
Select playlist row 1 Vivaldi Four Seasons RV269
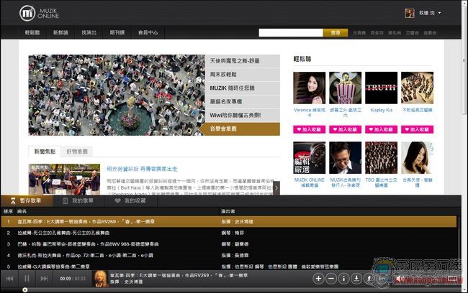coord(229,221)
